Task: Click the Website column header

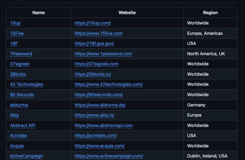Action: point(127,13)
